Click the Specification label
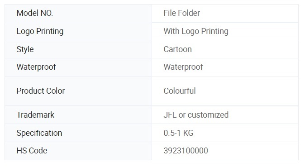 pyautogui.click(x=39, y=133)
